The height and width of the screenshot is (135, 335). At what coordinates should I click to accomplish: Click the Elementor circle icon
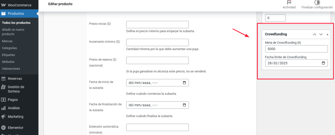click(x=3, y=128)
